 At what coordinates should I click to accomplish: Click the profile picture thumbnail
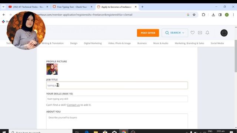pos(52,69)
